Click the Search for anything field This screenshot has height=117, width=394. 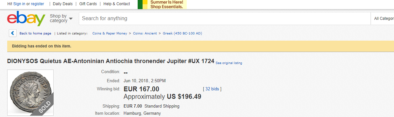click(x=225, y=19)
